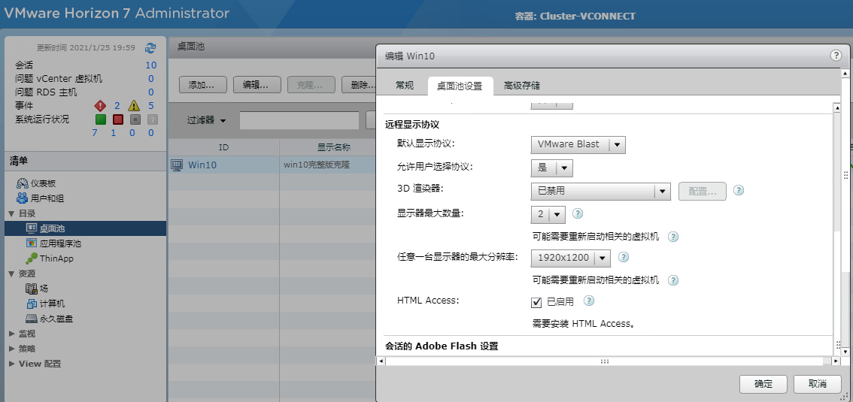Open the 过滤器 dropdown

tap(206, 120)
